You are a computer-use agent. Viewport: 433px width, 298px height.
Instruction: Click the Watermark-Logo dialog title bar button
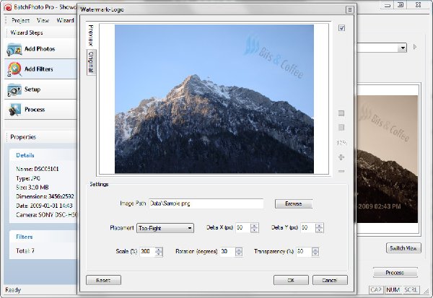(349, 9)
